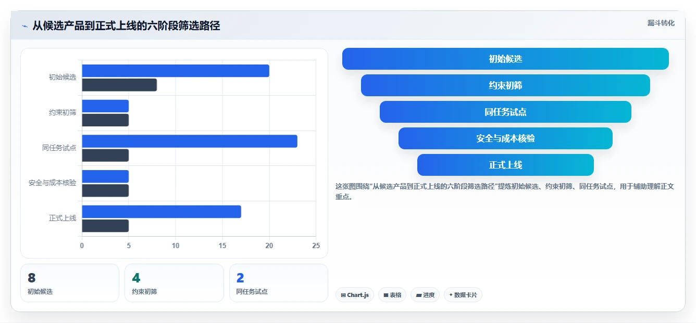The image size is (696, 323).
Task: Select the 同任务试点 funnel stage
Action: [x=505, y=112]
